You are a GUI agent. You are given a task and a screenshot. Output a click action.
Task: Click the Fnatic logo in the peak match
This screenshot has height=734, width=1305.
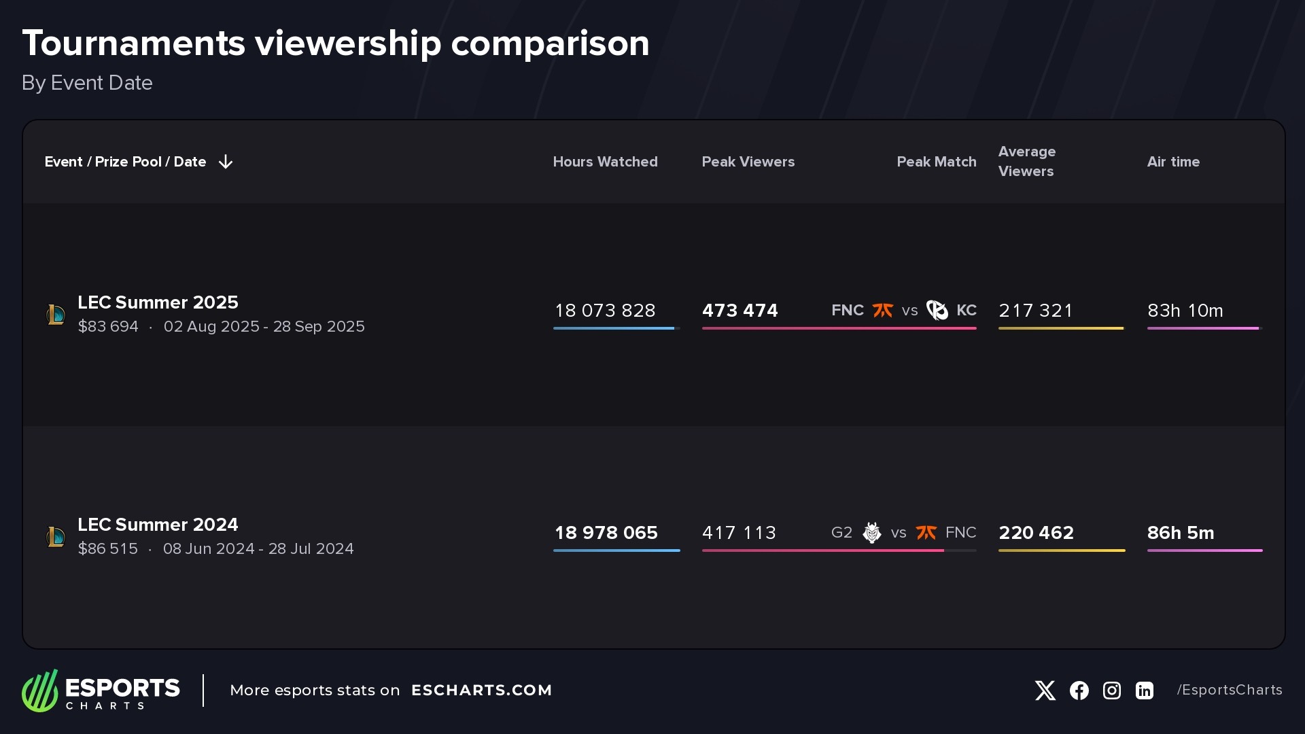click(883, 311)
